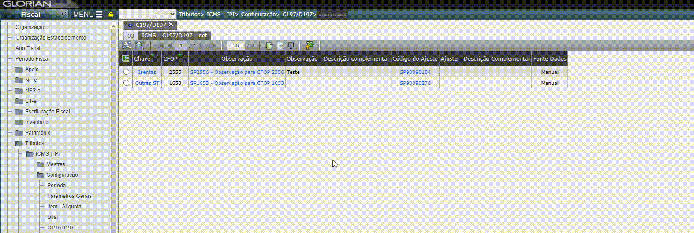The width and height of the screenshot is (694, 233).
Task: Open the tools wrench icon in toolbar
Action: (x=127, y=45)
